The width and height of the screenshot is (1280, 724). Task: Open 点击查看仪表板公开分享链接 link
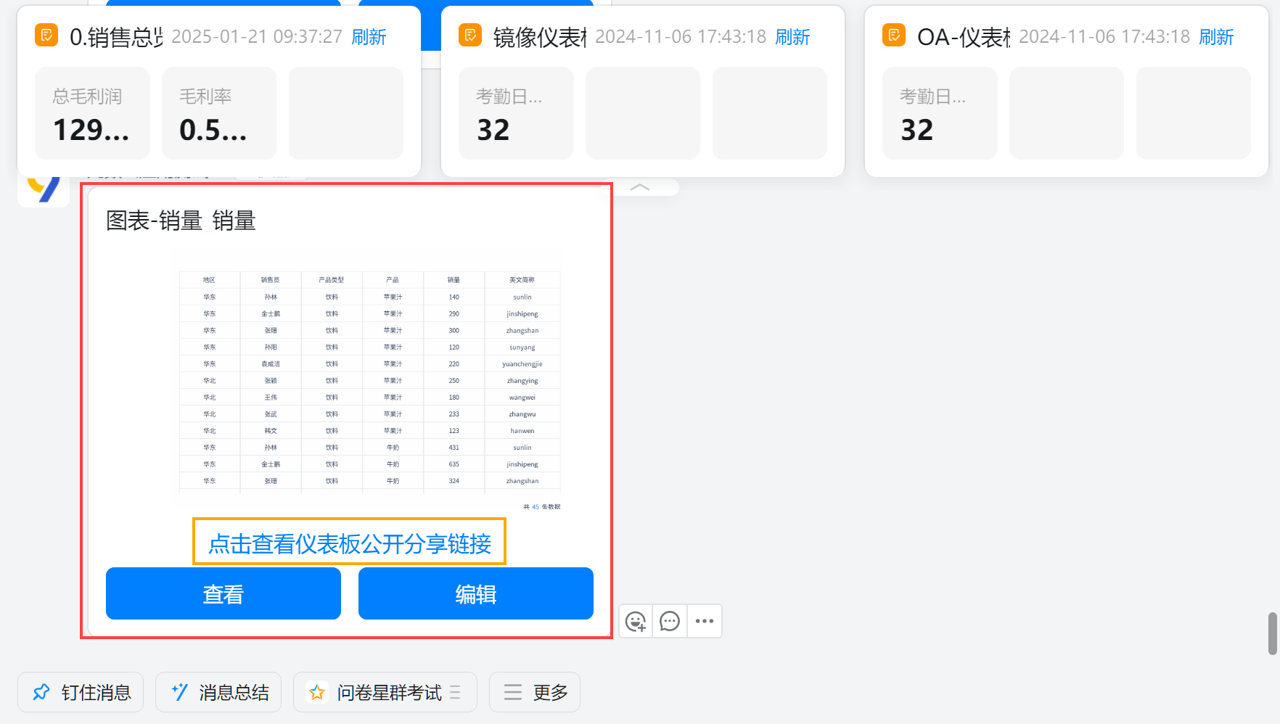350,543
